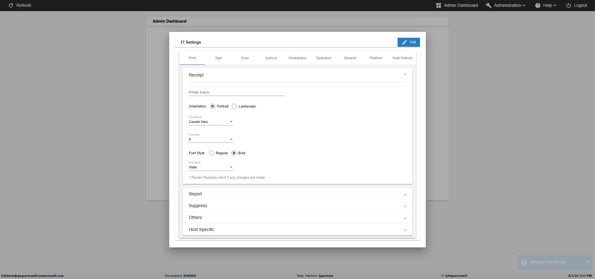Click the date and time in status bar
The width and height of the screenshot is (595, 279).
click(x=580, y=276)
